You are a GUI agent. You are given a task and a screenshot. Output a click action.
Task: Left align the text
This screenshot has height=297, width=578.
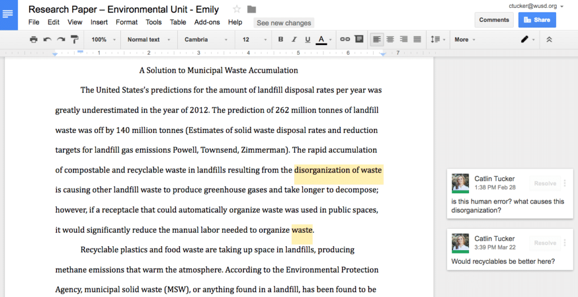tap(376, 39)
